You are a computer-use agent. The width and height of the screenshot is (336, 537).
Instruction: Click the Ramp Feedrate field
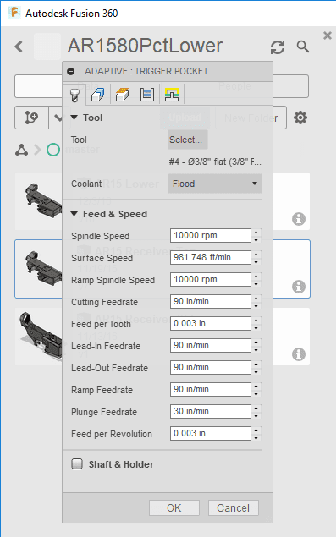point(211,389)
